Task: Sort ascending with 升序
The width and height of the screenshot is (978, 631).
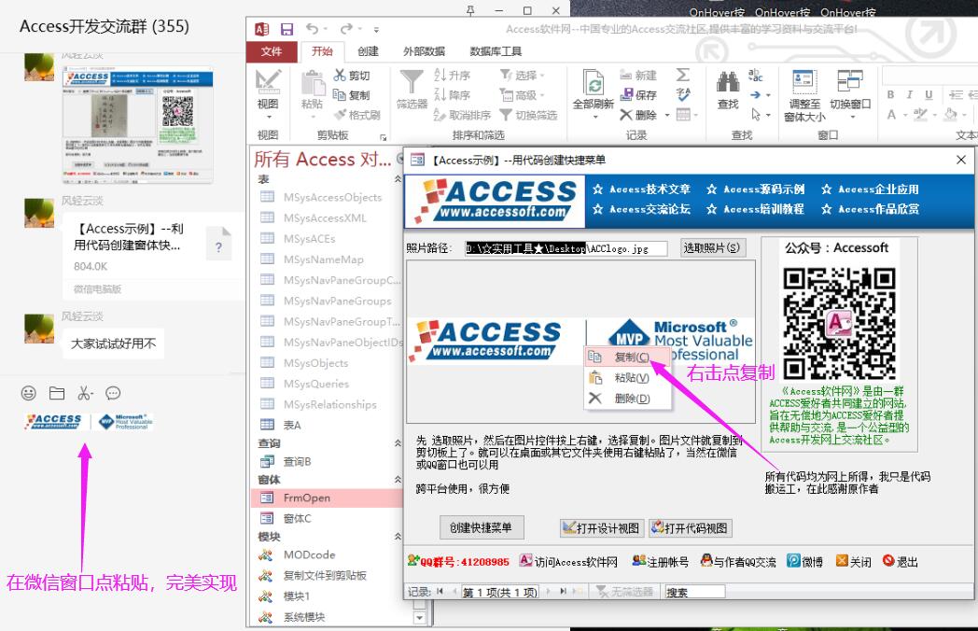Action: [452, 76]
